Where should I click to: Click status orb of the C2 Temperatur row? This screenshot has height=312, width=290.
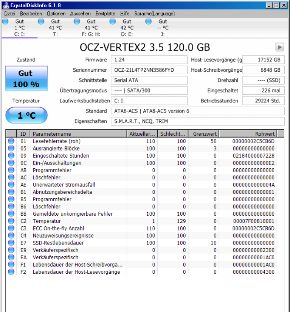(11, 221)
